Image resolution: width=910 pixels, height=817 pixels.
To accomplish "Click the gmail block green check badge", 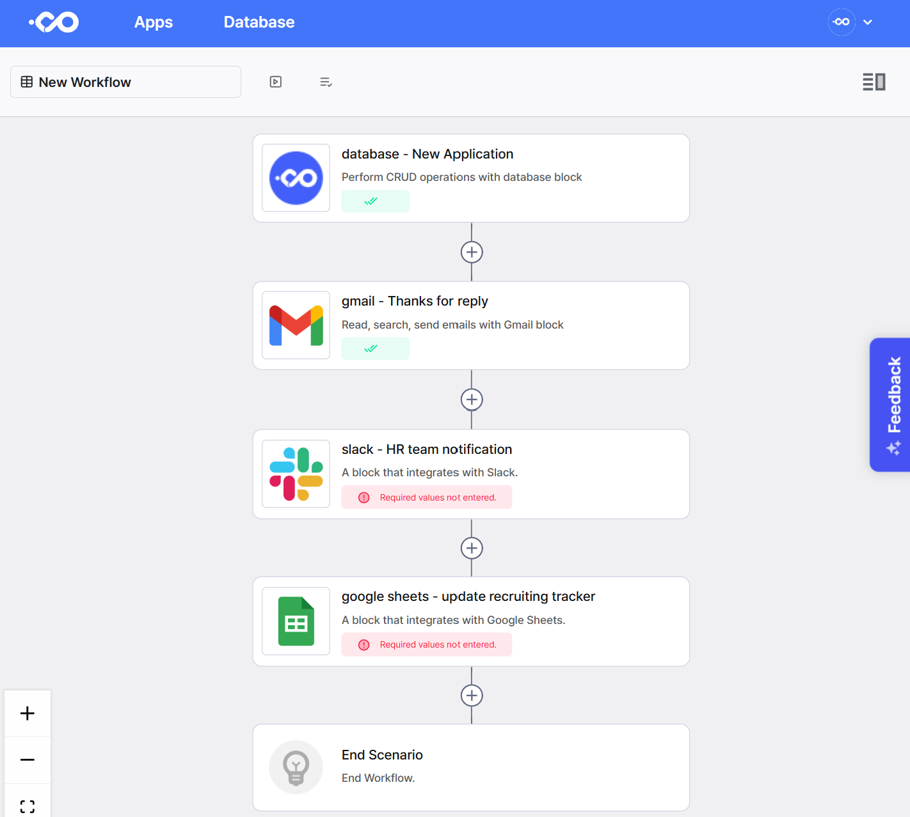I will click(375, 348).
